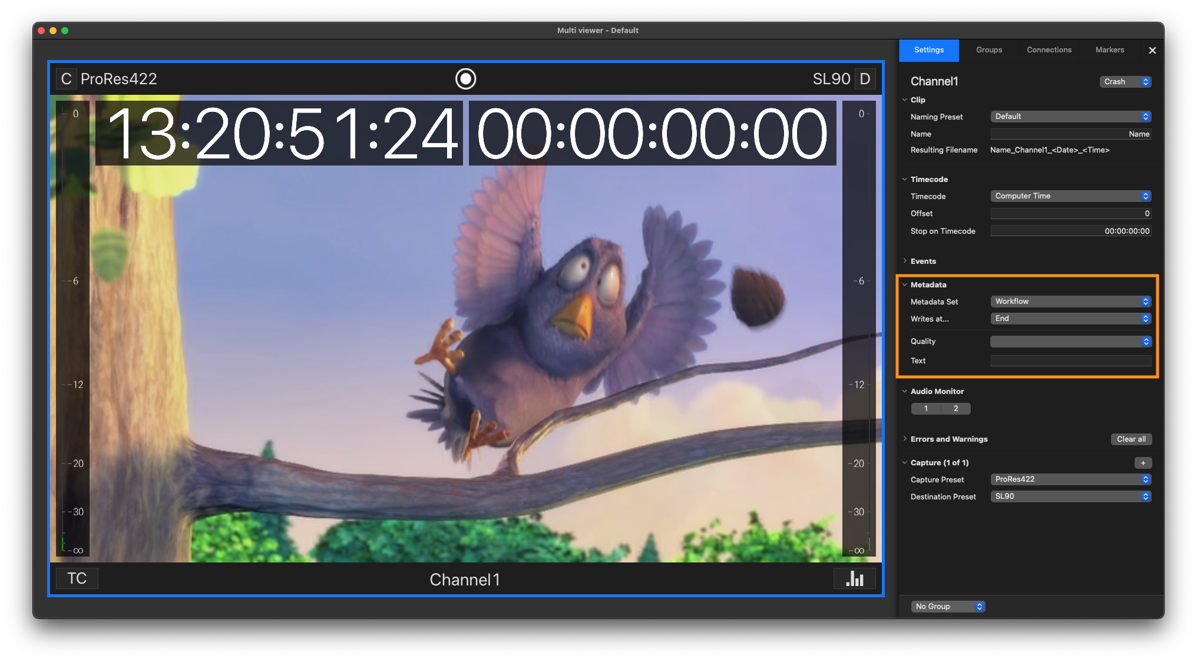Toggle audio monitor channel 2
The image size is (1197, 662).
(955, 409)
